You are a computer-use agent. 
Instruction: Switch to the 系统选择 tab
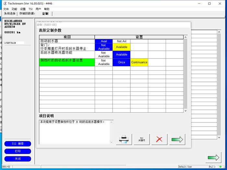(x=7, y=14)
